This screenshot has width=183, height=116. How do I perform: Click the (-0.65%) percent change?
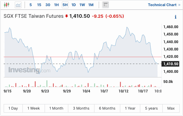pyautogui.click(x=115, y=16)
